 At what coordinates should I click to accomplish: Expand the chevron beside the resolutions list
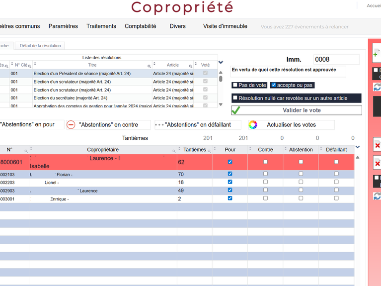(221, 62)
